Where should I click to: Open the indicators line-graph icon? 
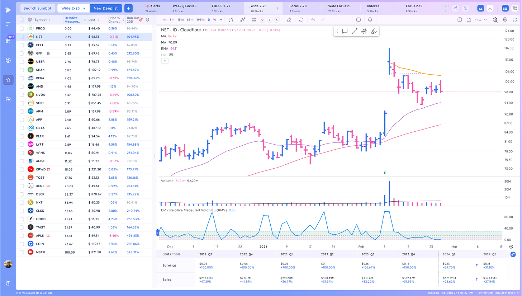(x=243, y=20)
